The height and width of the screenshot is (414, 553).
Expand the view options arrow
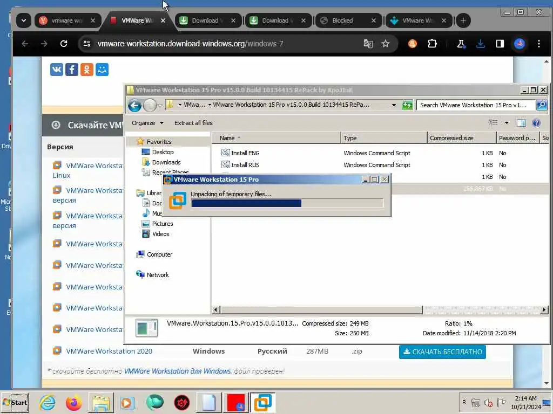tap(507, 123)
